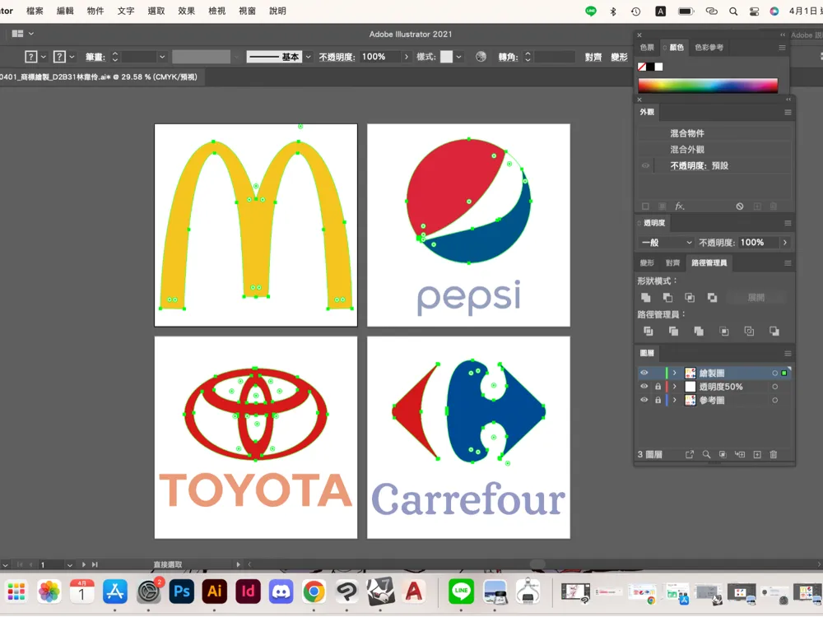Hide the 繪製圖 layer
The image size is (823, 617).
[644, 373]
